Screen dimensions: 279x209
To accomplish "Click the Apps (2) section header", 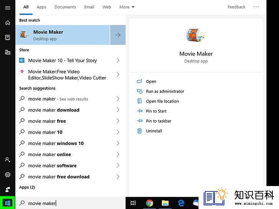I will click(x=27, y=187).
